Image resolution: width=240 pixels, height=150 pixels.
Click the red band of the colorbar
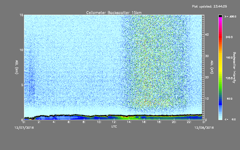pyautogui.click(x=220, y=37)
